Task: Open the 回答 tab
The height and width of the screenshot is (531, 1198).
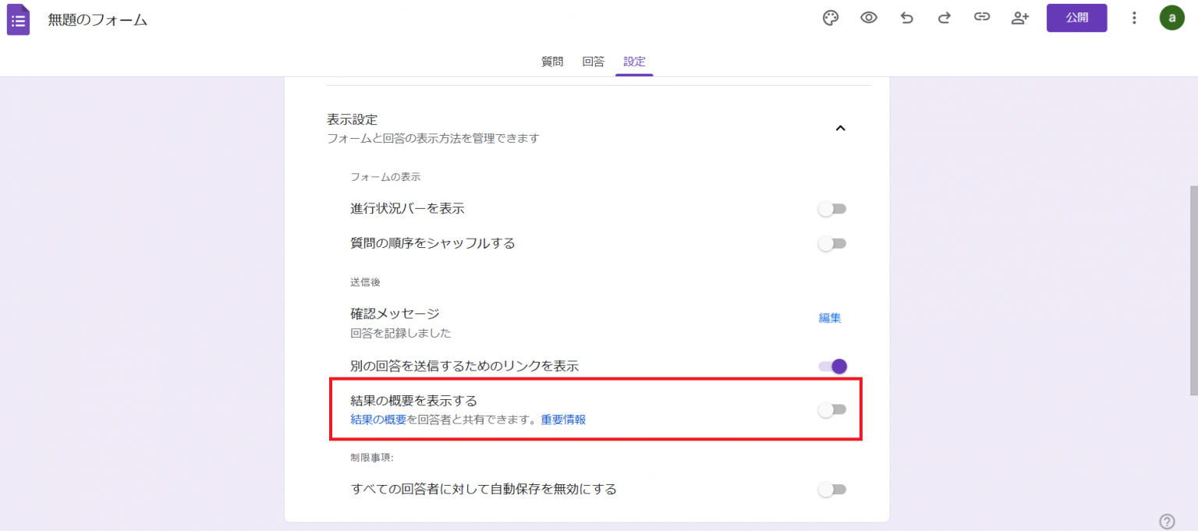Action: (594, 62)
